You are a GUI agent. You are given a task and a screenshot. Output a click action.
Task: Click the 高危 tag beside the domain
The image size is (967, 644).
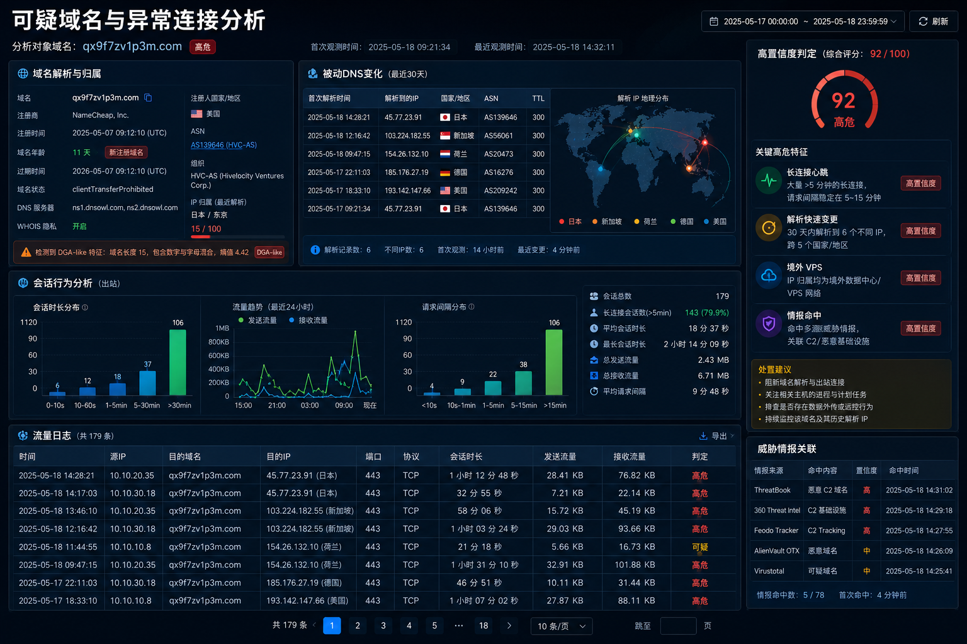coord(203,47)
